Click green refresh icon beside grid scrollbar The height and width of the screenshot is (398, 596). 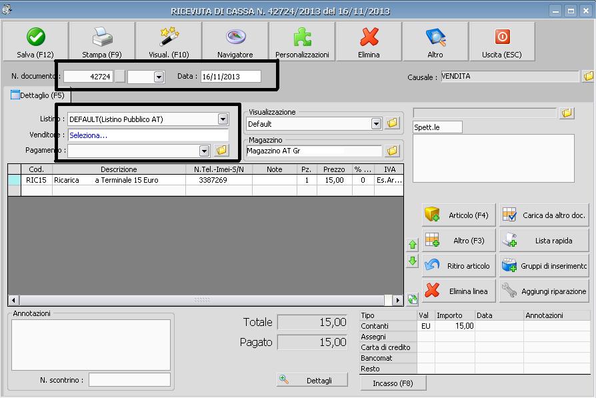(x=413, y=299)
